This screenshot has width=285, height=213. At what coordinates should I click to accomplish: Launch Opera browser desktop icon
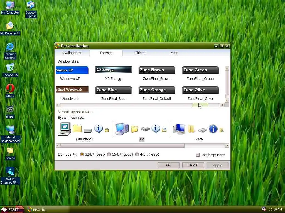pos(10,91)
